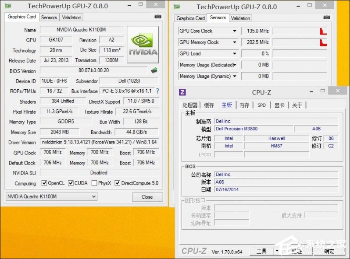Click the GPU Core Clock sensor graph
The height and width of the screenshot is (259, 350).
(x=300, y=31)
